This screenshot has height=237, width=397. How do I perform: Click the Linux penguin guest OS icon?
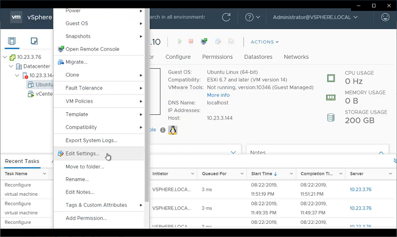pos(173,130)
